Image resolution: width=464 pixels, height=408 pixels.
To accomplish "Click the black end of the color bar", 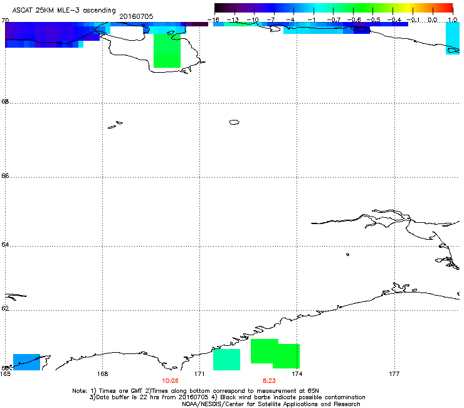I will (218, 8).
